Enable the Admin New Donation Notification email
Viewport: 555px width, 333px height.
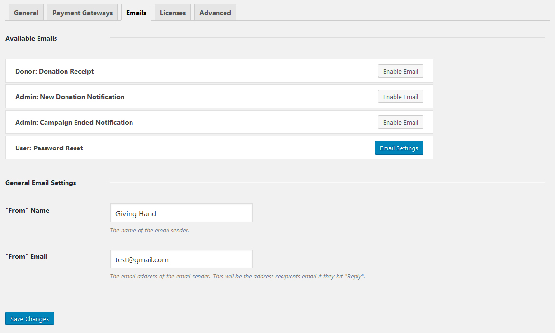400,97
